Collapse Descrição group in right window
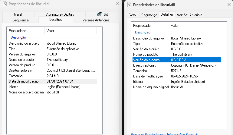This screenshot has height=135, width=233. (143, 32)
